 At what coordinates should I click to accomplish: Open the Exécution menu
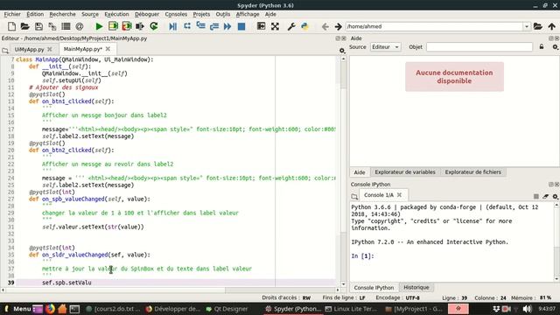tap(116, 14)
